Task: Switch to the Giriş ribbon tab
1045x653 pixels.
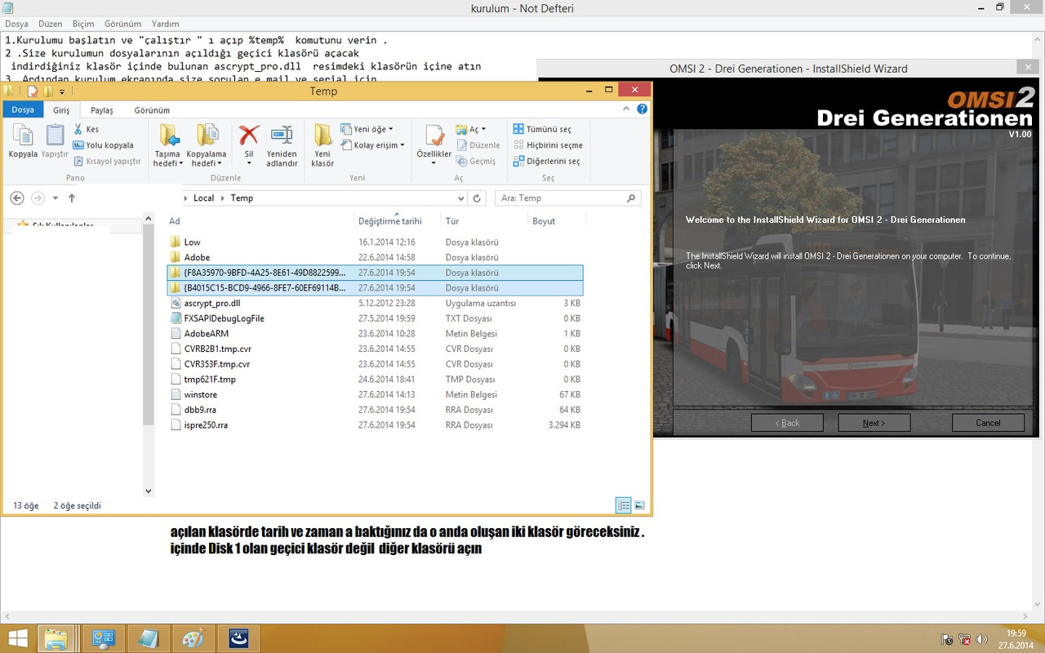Action: point(62,110)
